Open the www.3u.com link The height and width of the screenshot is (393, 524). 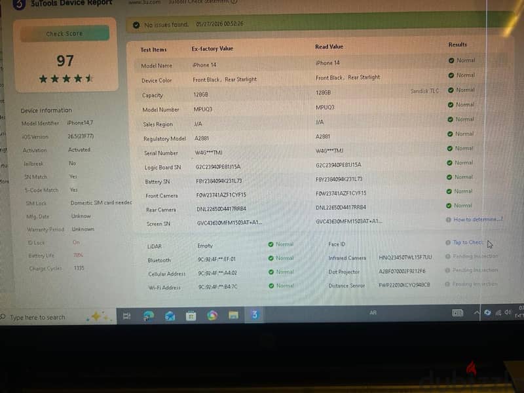[x=144, y=2]
